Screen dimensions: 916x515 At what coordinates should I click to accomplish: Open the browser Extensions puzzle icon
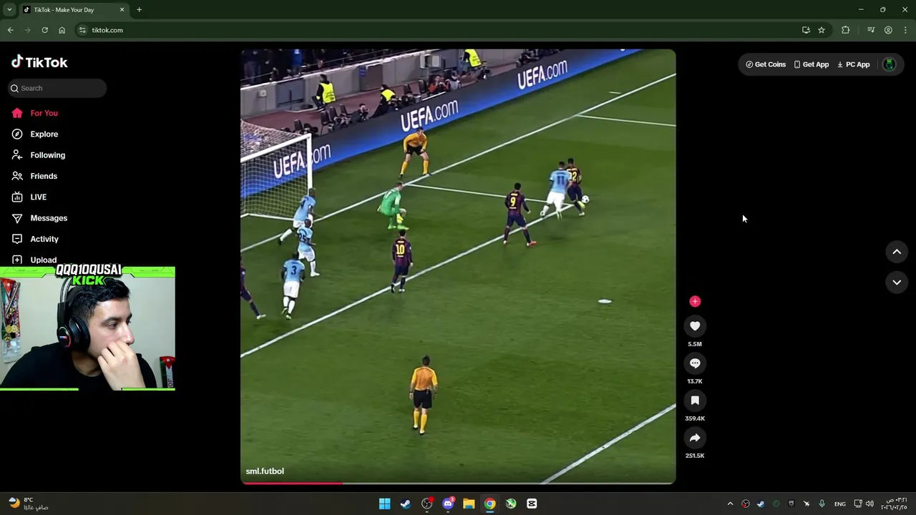click(x=846, y=30)
